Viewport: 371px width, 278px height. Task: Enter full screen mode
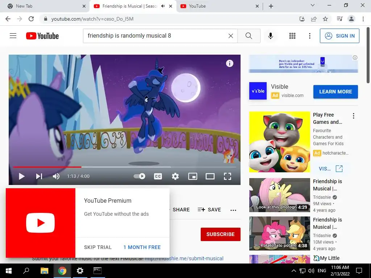pos(228,176)
